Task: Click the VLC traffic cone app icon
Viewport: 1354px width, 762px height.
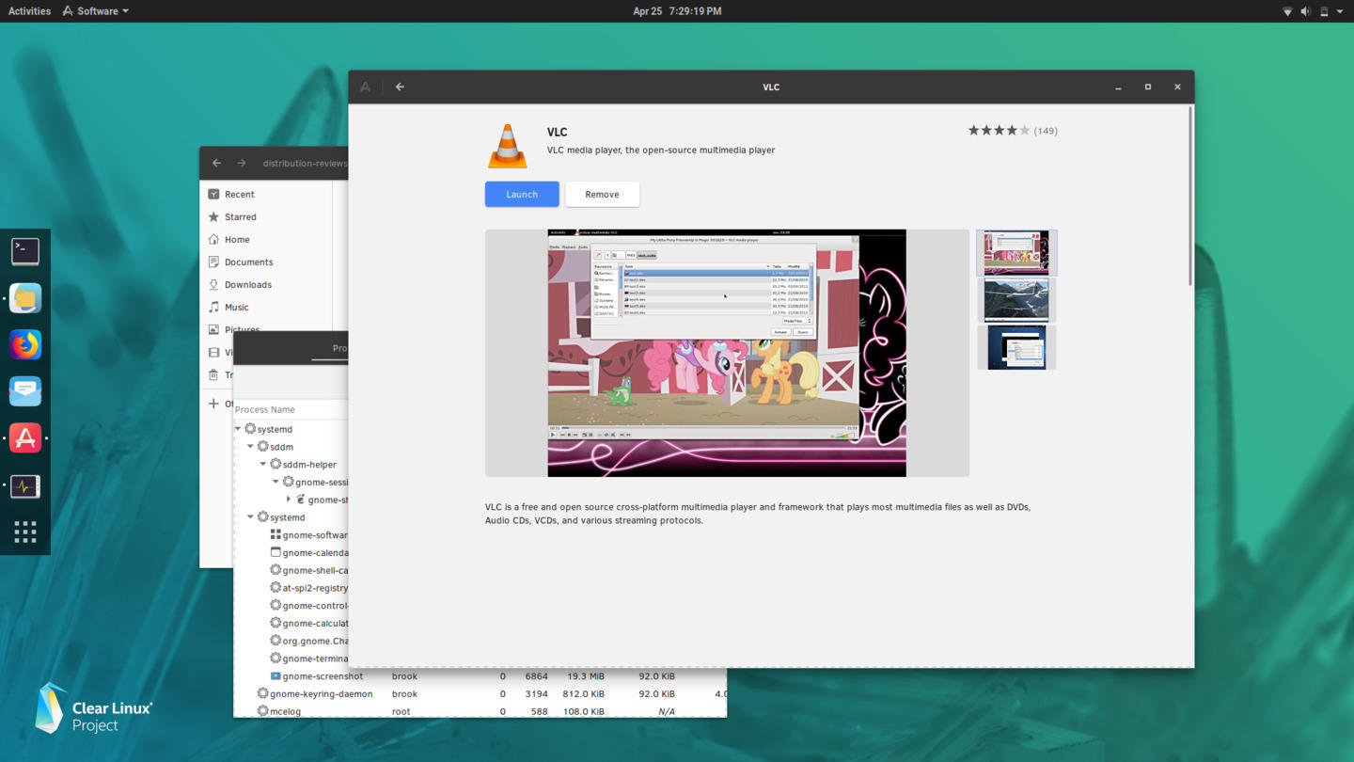Action: (x=507, y=146)
